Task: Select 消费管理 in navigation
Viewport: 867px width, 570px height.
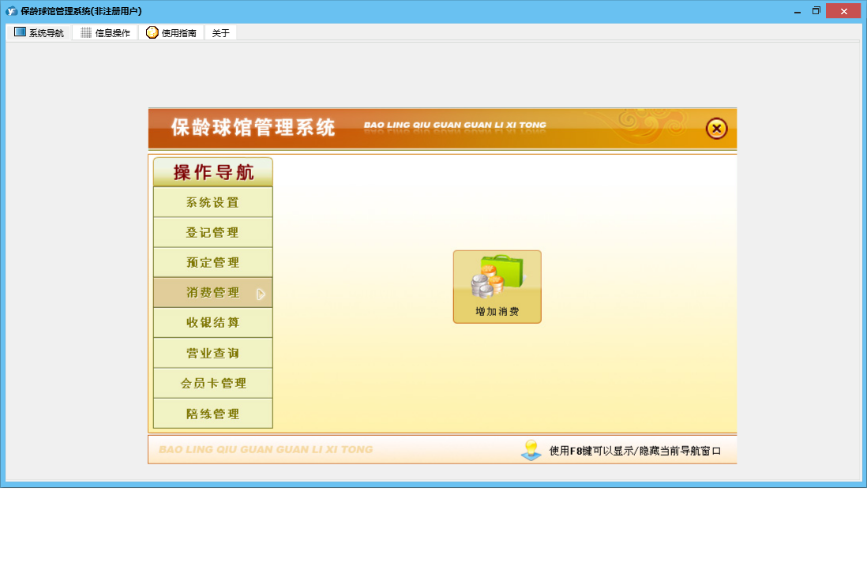Action: pyautogui.click(x=213, y=292)
